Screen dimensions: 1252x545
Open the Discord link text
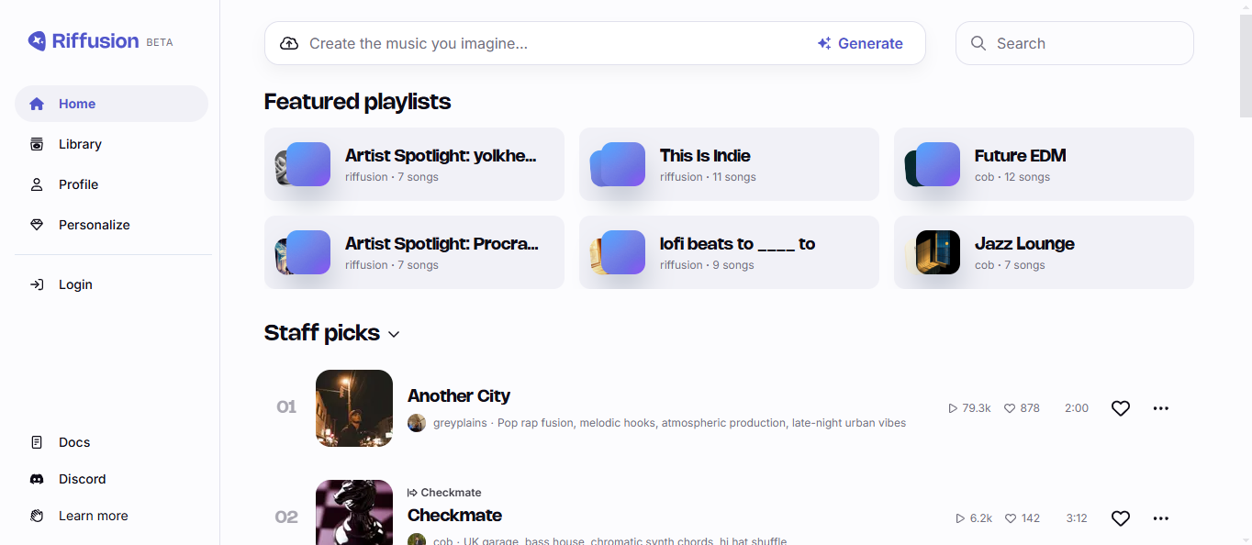point(83,479)
